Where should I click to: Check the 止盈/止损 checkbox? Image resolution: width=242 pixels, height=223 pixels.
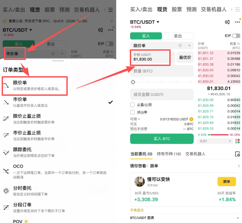(x=132, y=105)
